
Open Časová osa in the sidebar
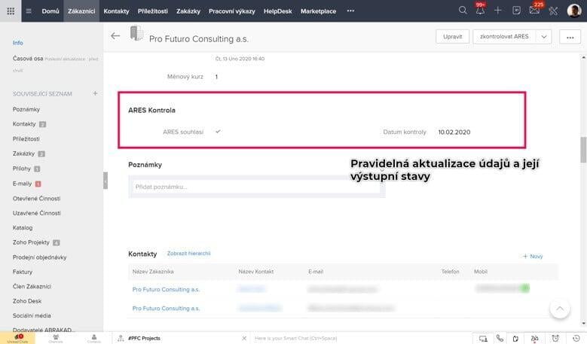pos(28,59)
